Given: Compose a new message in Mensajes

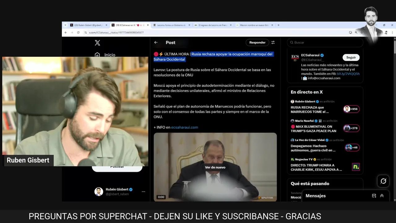Looking at the screenshot, I should [374, 196].
